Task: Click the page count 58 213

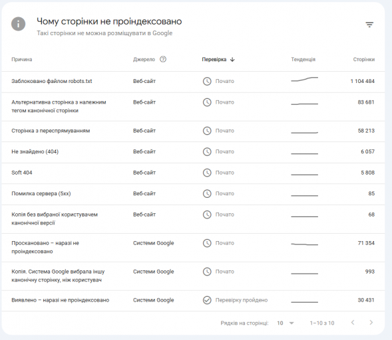Action: pos(366,131)
